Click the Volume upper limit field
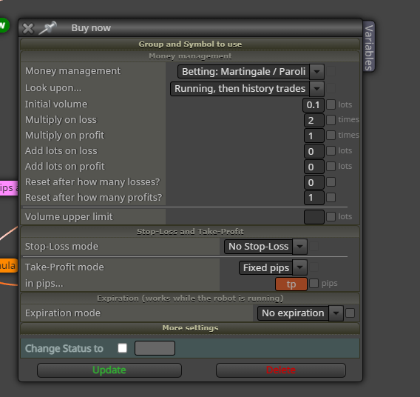This screenshot has width=420, height=397. tap(314, 217)
